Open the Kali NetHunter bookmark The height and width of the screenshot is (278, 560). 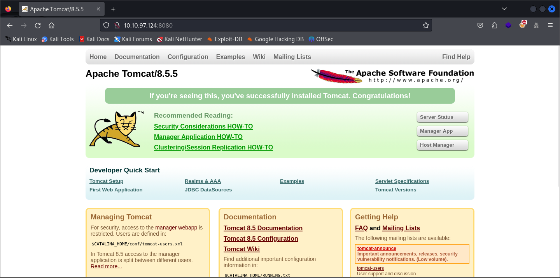coord(179,39)
